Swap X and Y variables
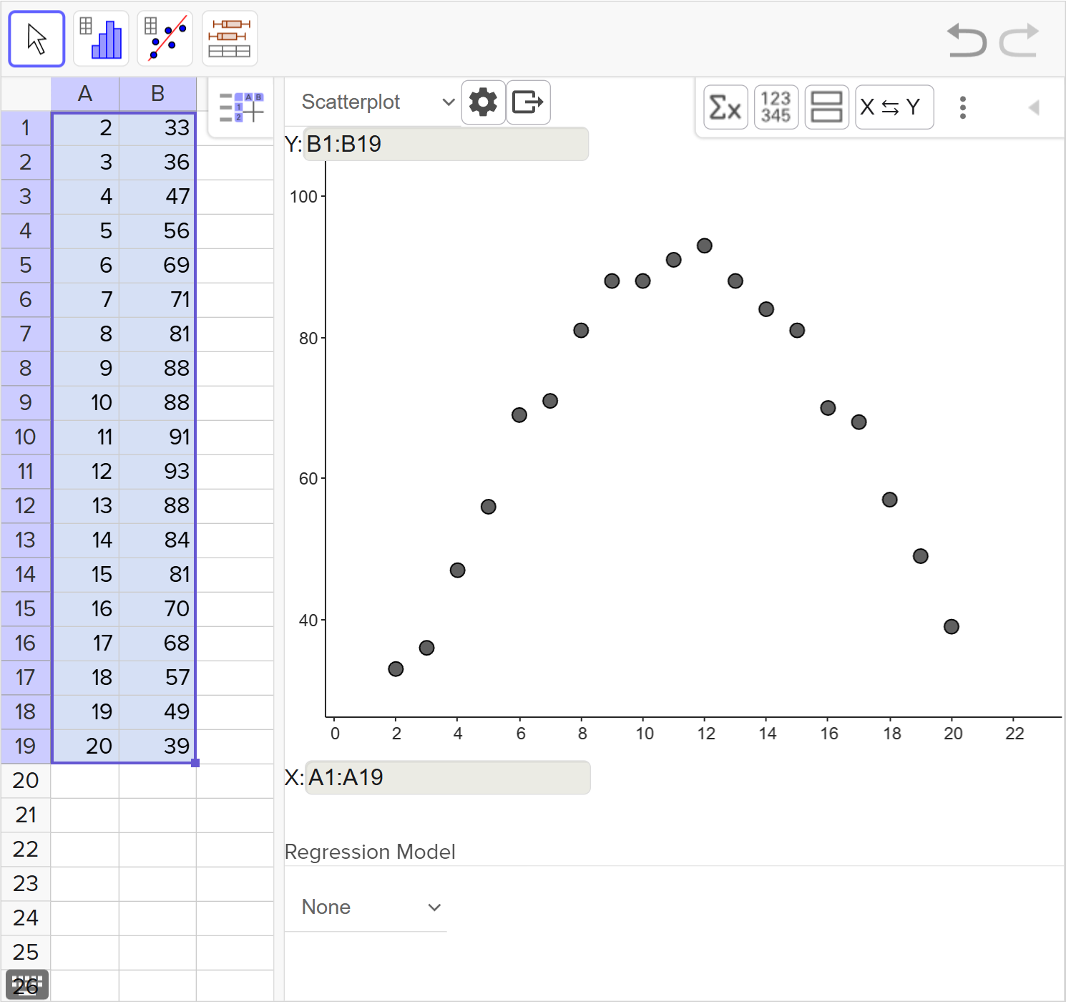The height and width of the screenshot is (1002, 1066). 894,107
